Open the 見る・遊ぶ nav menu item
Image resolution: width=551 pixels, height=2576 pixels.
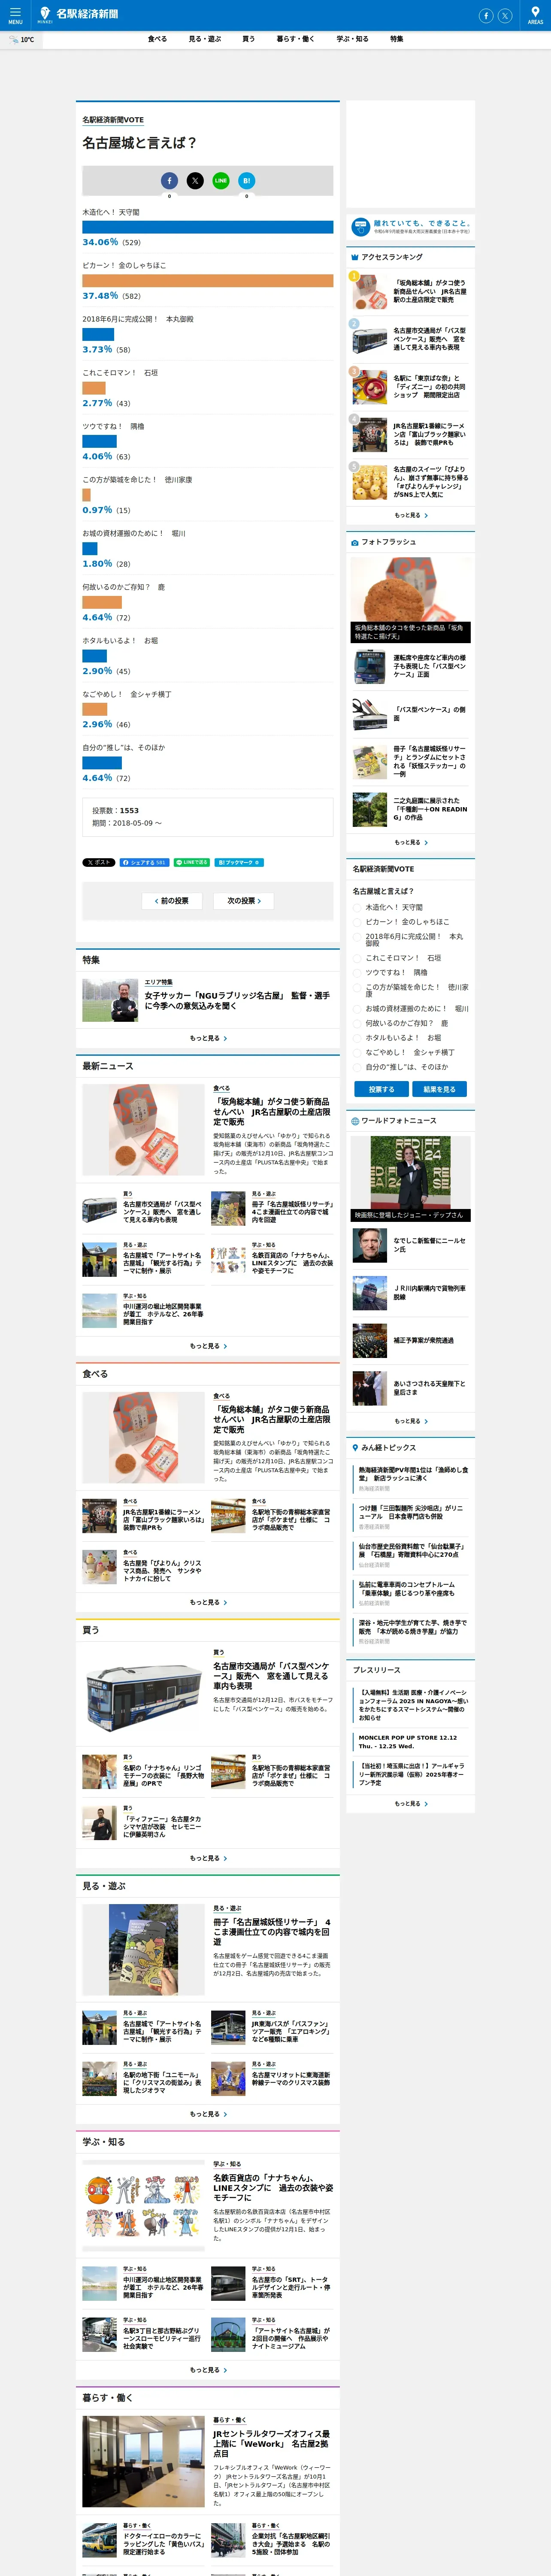point(205,39)
